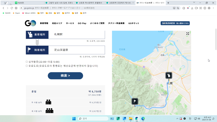Click the 乗車場所 pickup field with 札幌駅
Viewport: 217px width, 122px height.
click(x=77, y=34)
